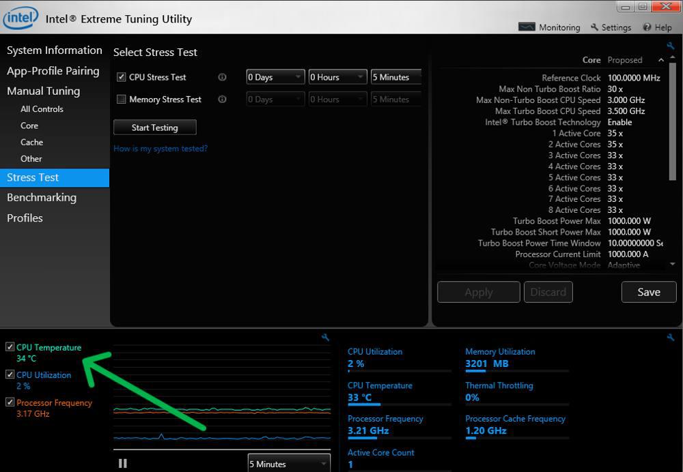The width and height of the screenshot is (683, 472).
Task: Click Start Testing button
Action: pos(154,128)
